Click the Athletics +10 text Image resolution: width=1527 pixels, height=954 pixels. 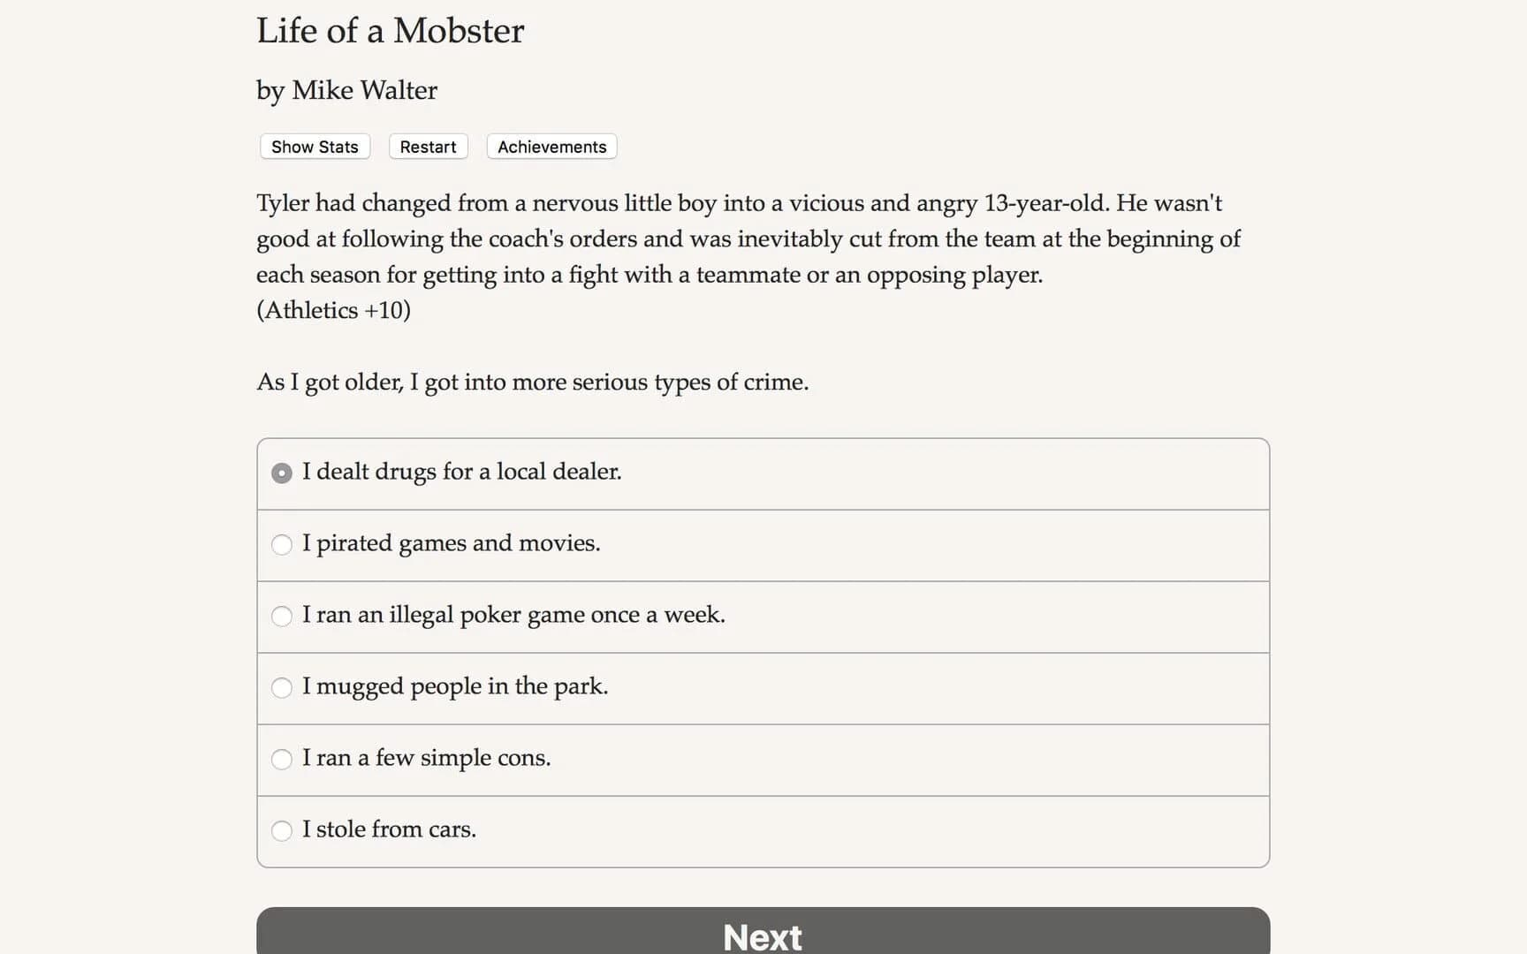(x=333, y=310)
